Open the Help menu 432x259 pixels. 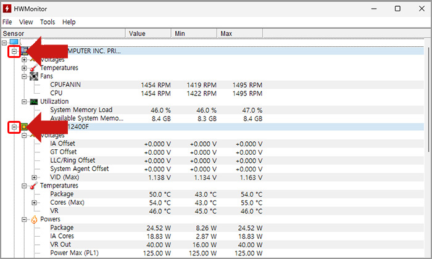click(69, 22)
